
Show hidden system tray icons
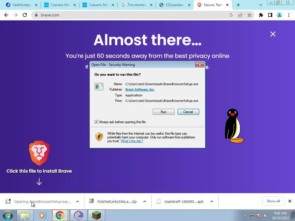pos(245,216)
